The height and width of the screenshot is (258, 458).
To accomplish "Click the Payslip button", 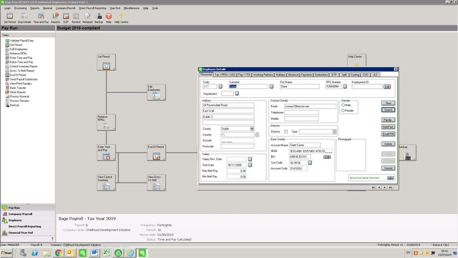I will [x=388, y=119].
